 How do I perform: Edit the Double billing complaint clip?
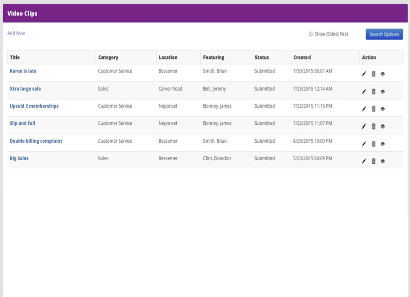pos(364,144)
